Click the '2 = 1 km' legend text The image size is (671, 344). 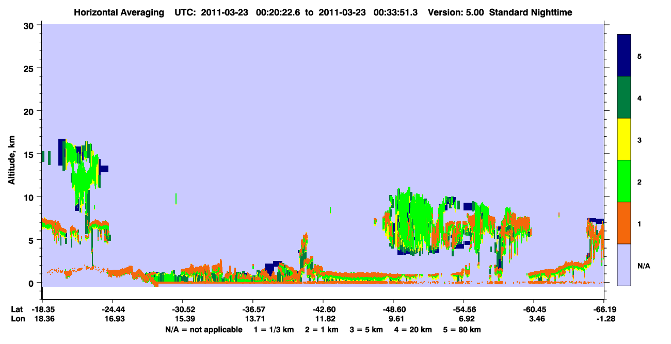click(322, 330)
